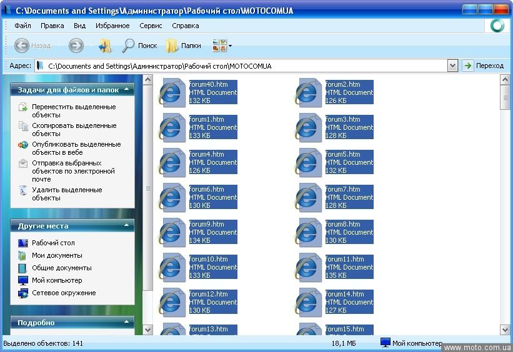
Task: Click the publish to web globe icon
Action: click(23, 144)
